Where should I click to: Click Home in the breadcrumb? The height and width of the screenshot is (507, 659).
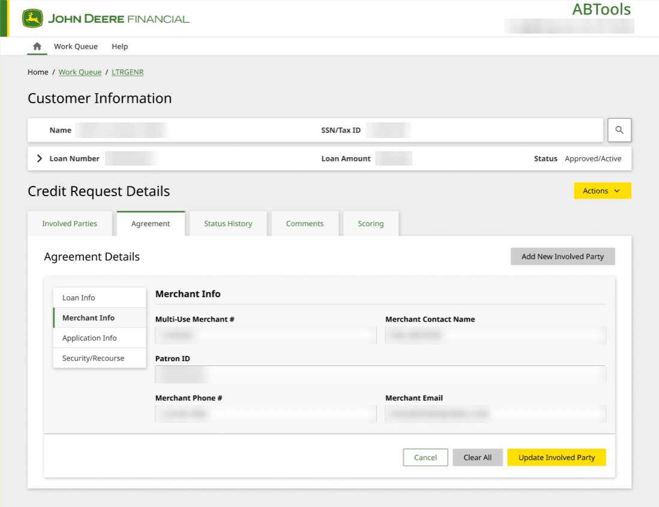pyautogui.click(x=38, y=72)
